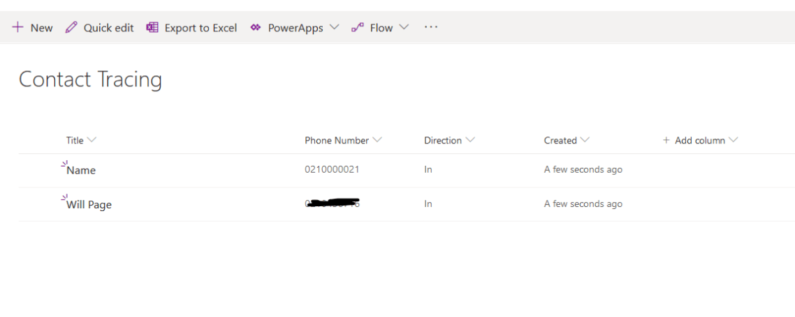Screen dimensions: 795x317
Task: Open the more options ellipsis menu
Action: 431,27
